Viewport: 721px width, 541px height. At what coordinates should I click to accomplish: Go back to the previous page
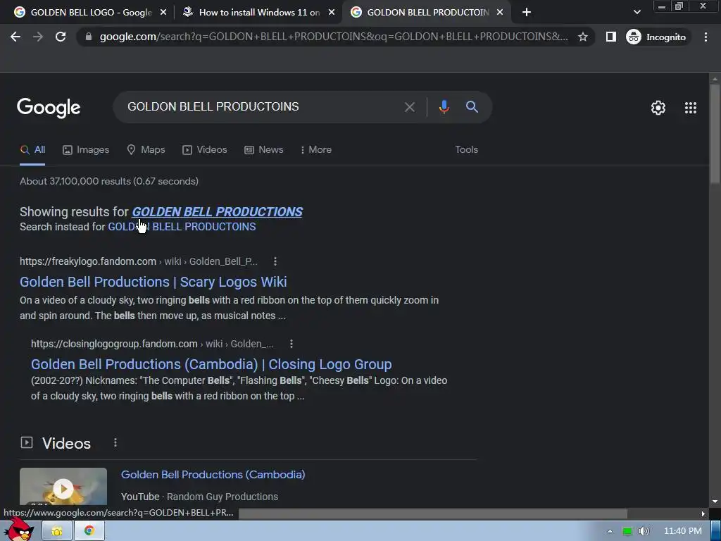point(15,37)
